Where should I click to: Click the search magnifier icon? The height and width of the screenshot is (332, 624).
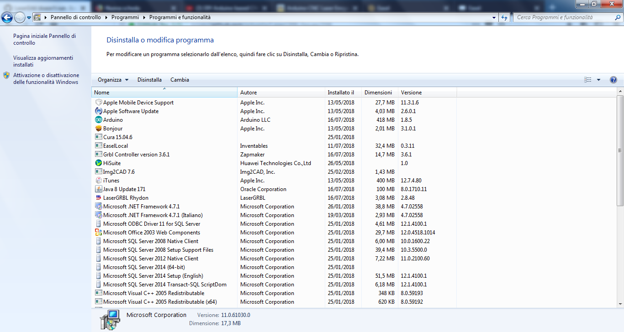pyautogui.click(x=617, y=17)
